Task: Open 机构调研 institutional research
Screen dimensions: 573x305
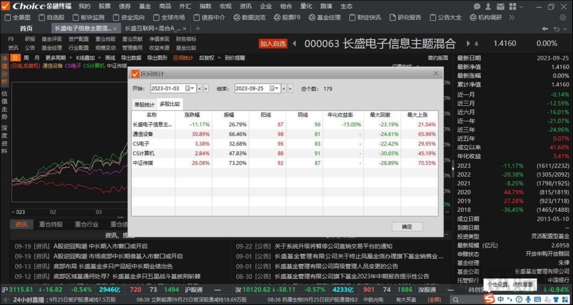Action: coord(486,17)
